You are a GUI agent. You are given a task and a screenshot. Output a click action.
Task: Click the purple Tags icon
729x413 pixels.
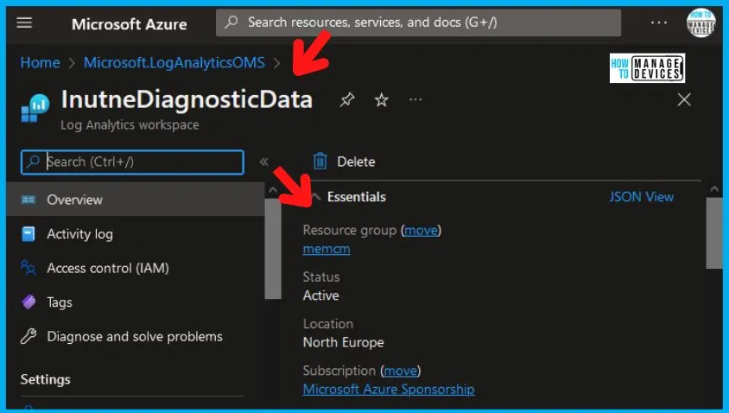tap(29, 302)
